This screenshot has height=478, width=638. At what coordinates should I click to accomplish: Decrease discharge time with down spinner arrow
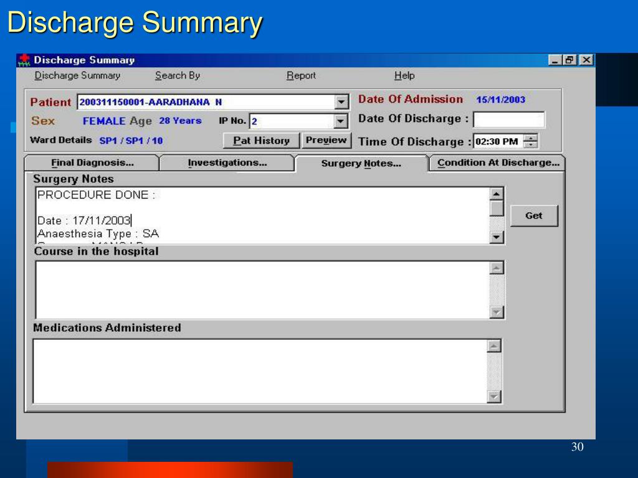[x=531, y=145]
